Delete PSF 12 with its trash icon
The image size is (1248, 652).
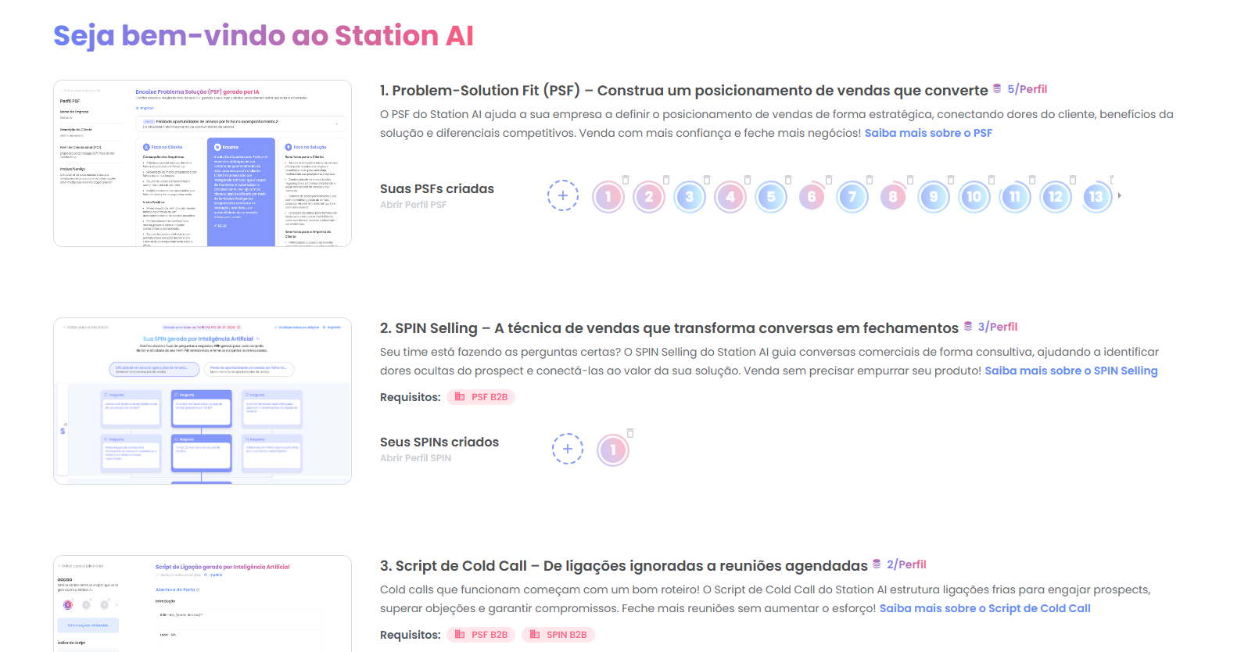tap(1073, 180)
